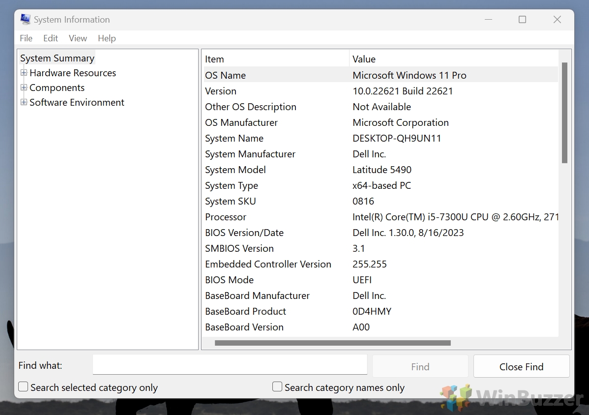Click value 0D4HMY

372,312
